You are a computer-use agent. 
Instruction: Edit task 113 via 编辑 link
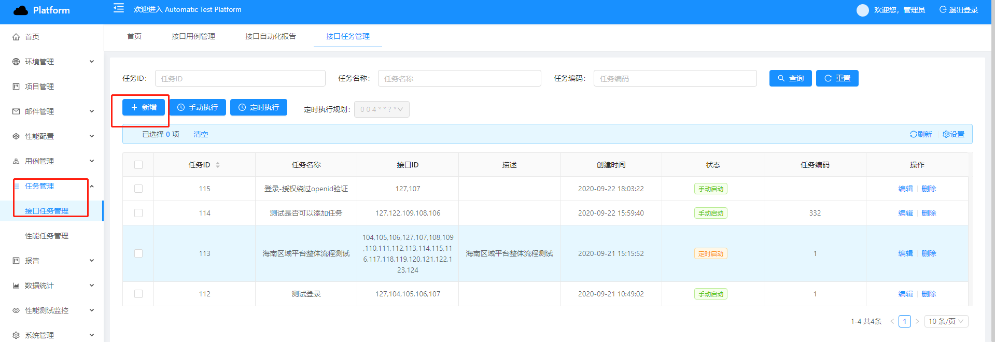pos(905,253)
